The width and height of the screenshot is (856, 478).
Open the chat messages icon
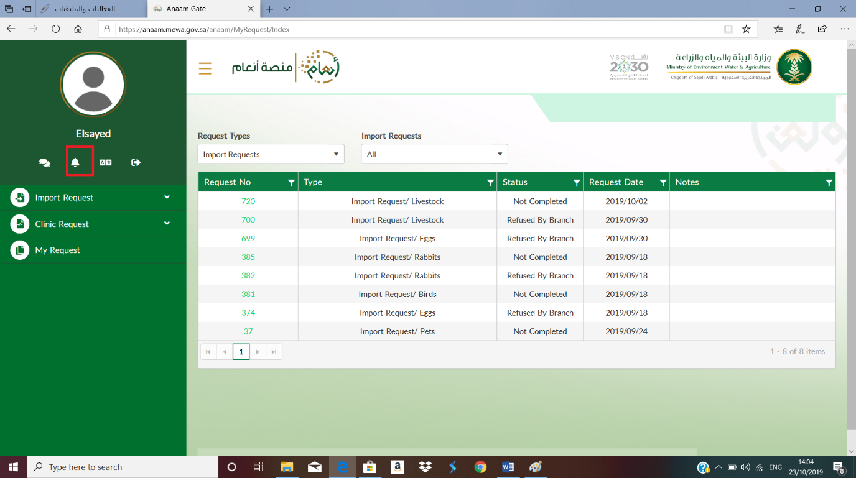(44, 162)
